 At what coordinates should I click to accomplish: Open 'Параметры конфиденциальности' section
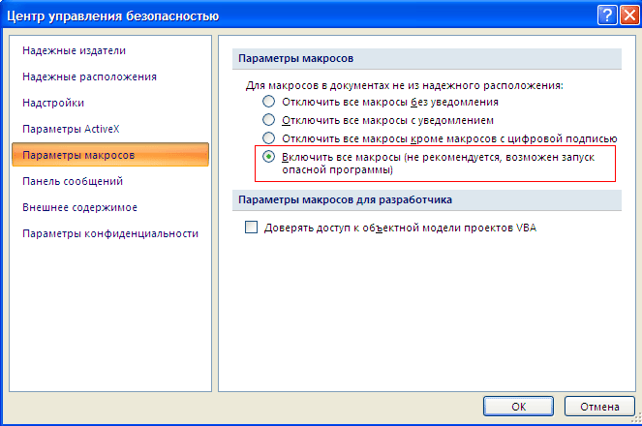[110, 233]
